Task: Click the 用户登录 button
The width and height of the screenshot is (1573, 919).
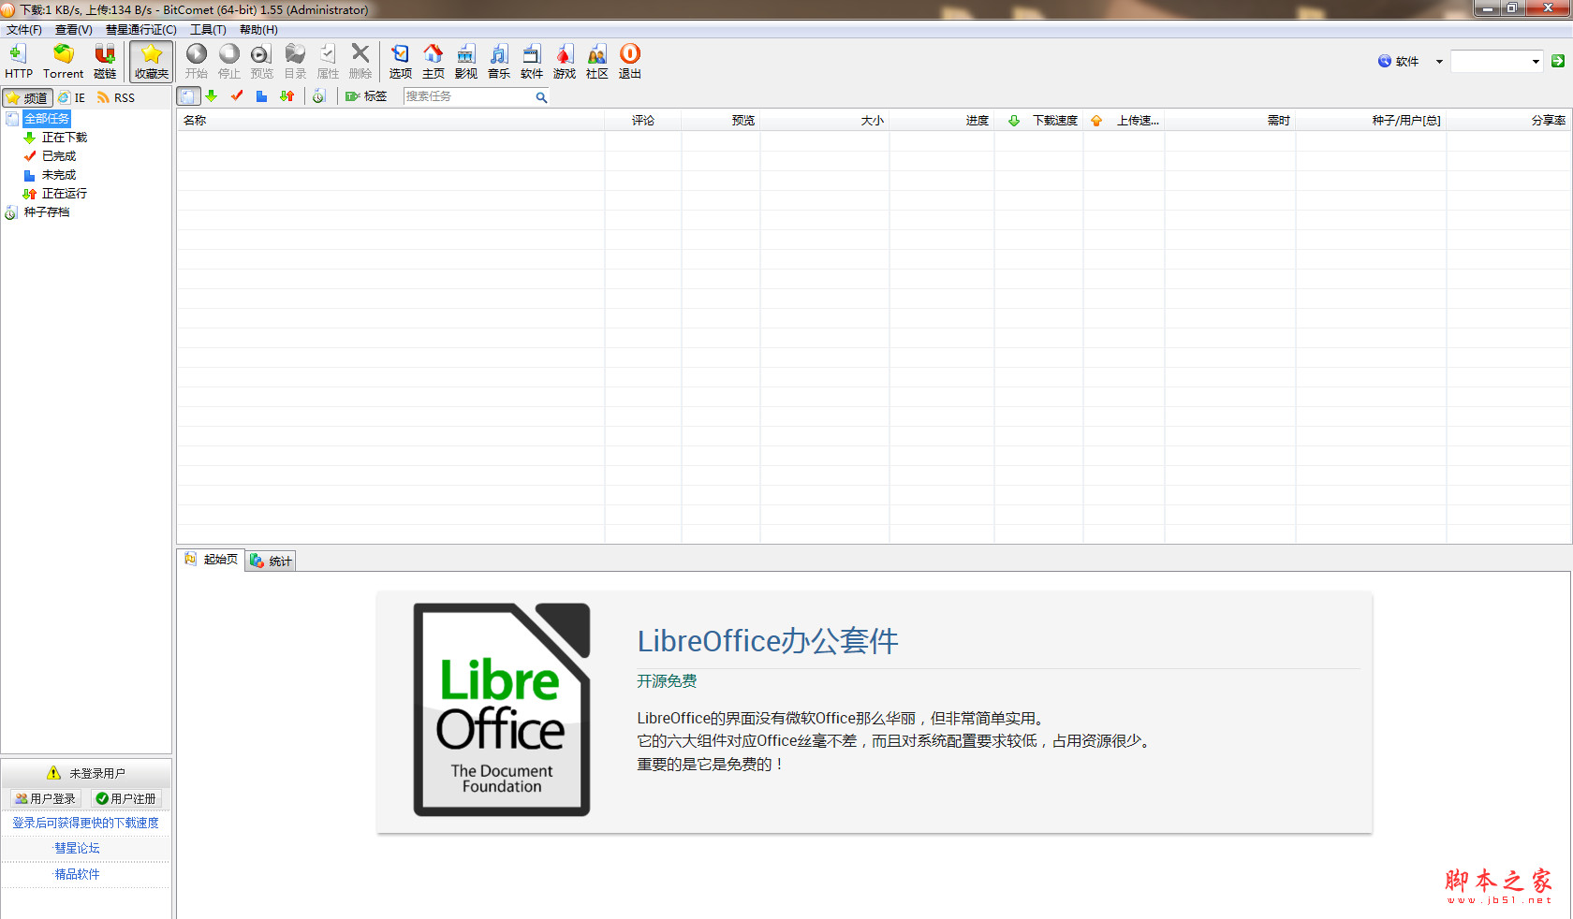Action: point(45,798)
